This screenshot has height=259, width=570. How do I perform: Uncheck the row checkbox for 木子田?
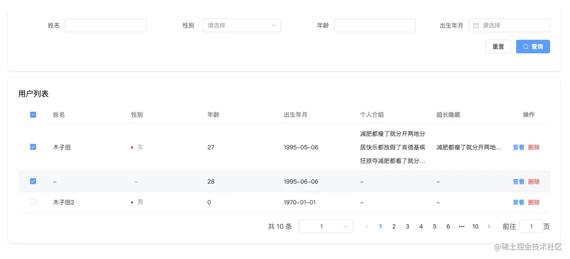tap(33, 147)
